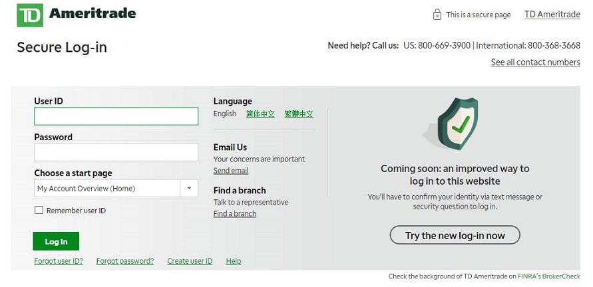The image size is (593, 287).
Task: Click the Send email link
Action: pyautogui.click(x=231, y=171)
